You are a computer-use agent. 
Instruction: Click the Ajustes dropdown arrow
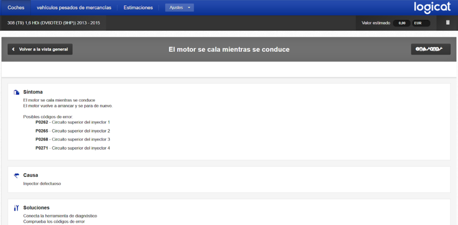(189, 8)
